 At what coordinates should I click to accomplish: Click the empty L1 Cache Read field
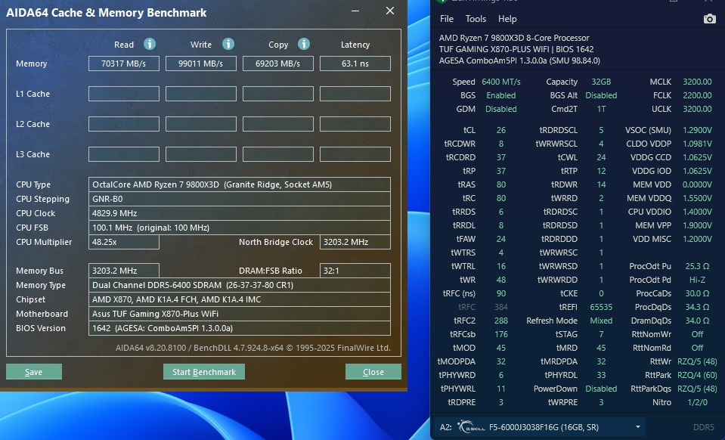[124, 94]
